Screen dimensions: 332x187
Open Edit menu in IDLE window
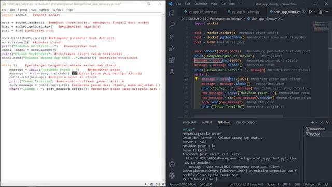(12, 10)
